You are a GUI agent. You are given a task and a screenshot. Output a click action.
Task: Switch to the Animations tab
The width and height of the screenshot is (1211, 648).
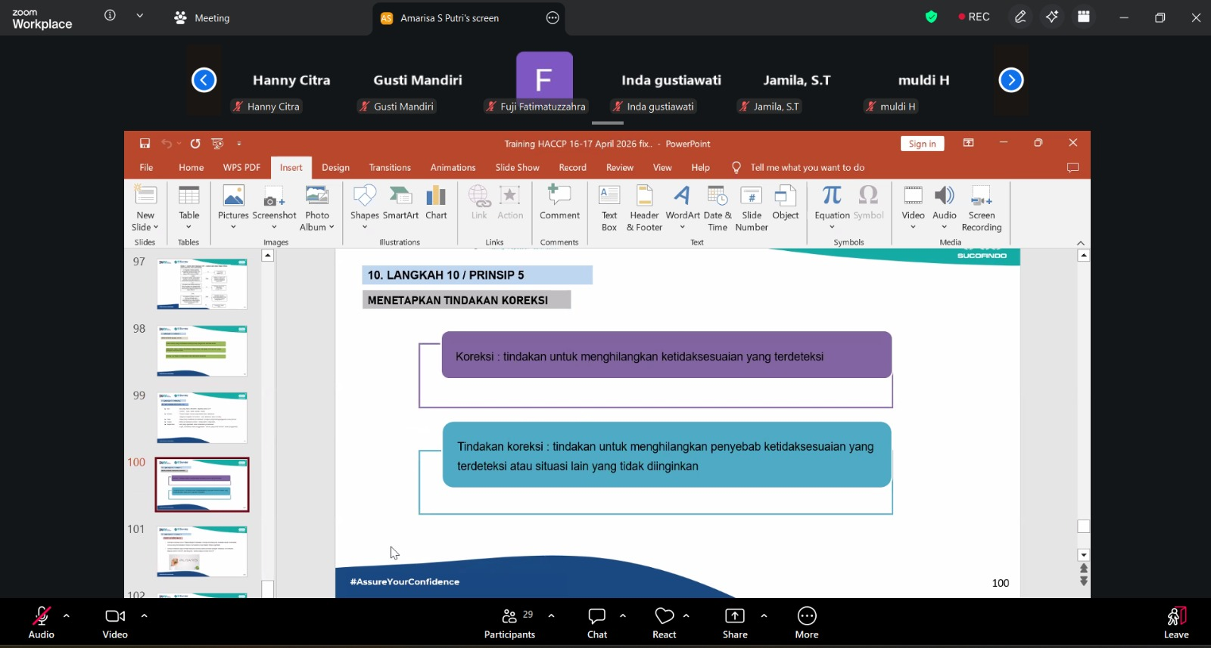pyautogui.click(x=453, y=168)
